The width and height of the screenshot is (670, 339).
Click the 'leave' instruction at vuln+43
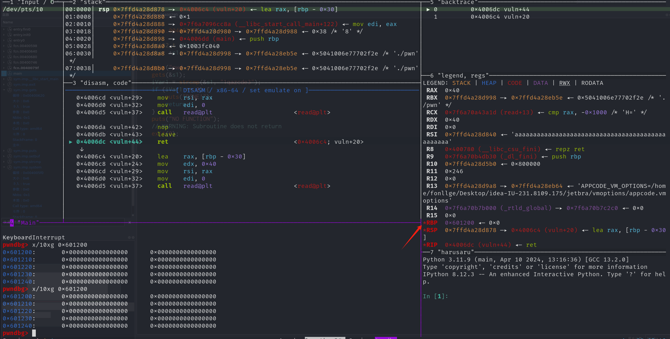click(x=166, y=134)
